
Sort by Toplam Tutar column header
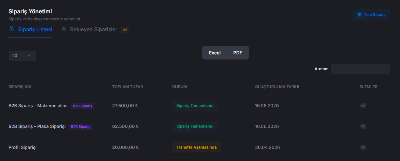[128, 87]
